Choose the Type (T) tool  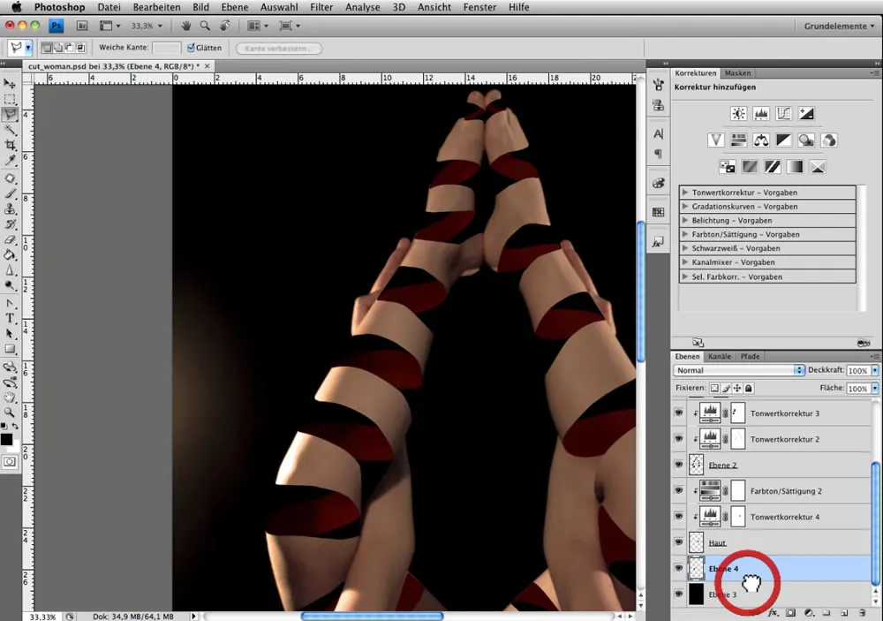(x=11, y=318)
